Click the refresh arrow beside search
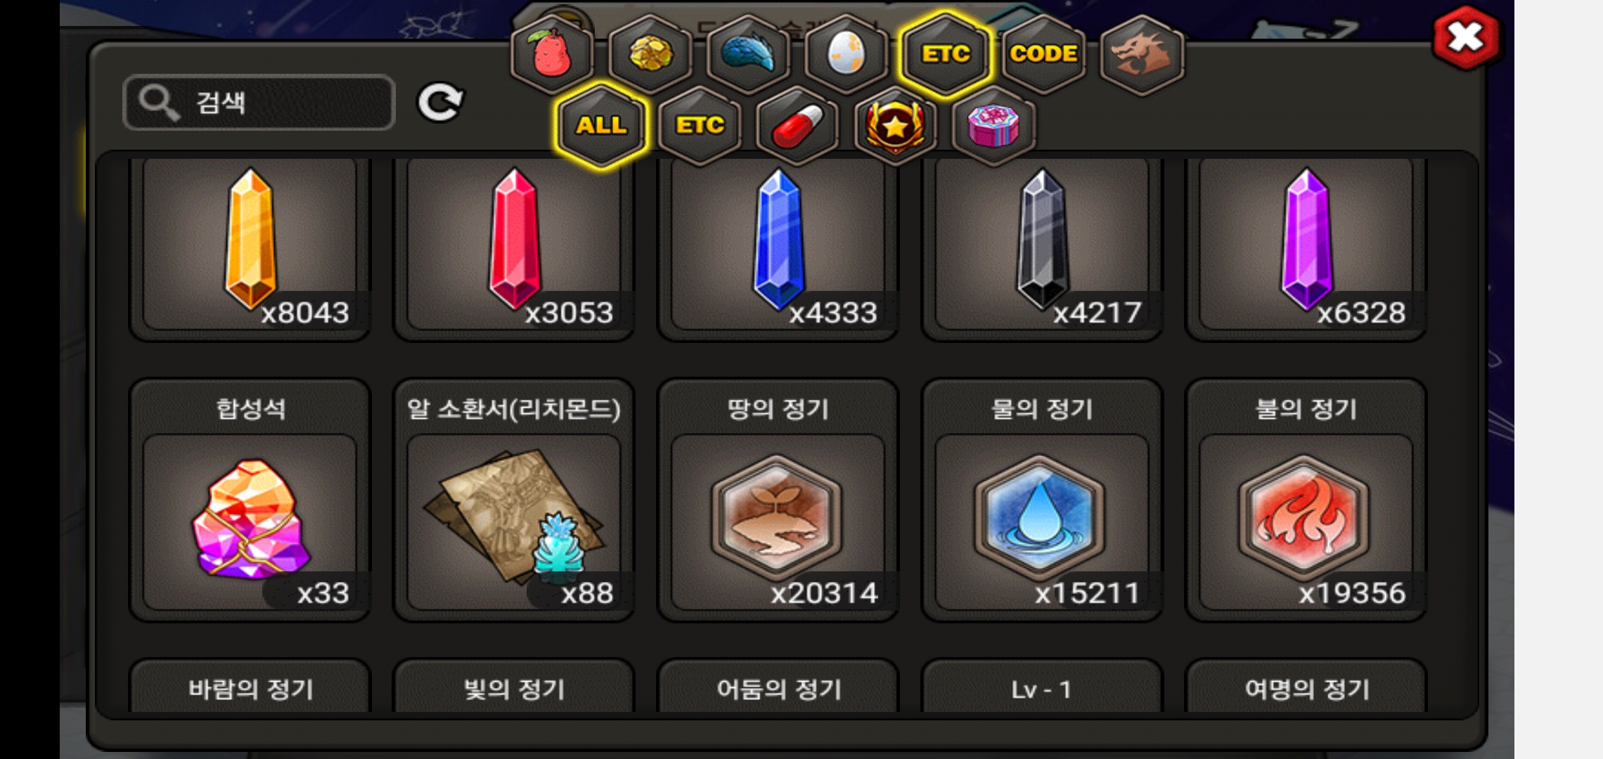The image size is (1603, 759). (x=440, y=103)
